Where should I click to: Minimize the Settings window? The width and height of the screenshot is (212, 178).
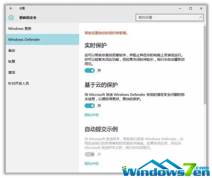tap(180, 8)
